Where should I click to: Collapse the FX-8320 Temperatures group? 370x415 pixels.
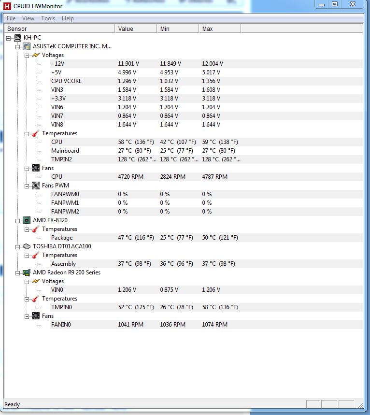[x=27, y=230]
